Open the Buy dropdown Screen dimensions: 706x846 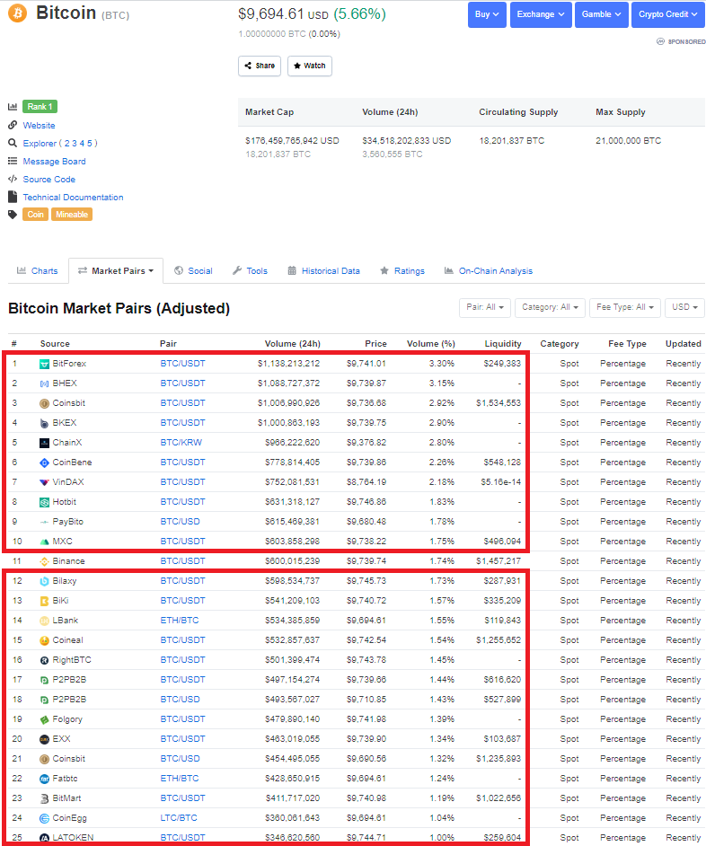[487, 14]
